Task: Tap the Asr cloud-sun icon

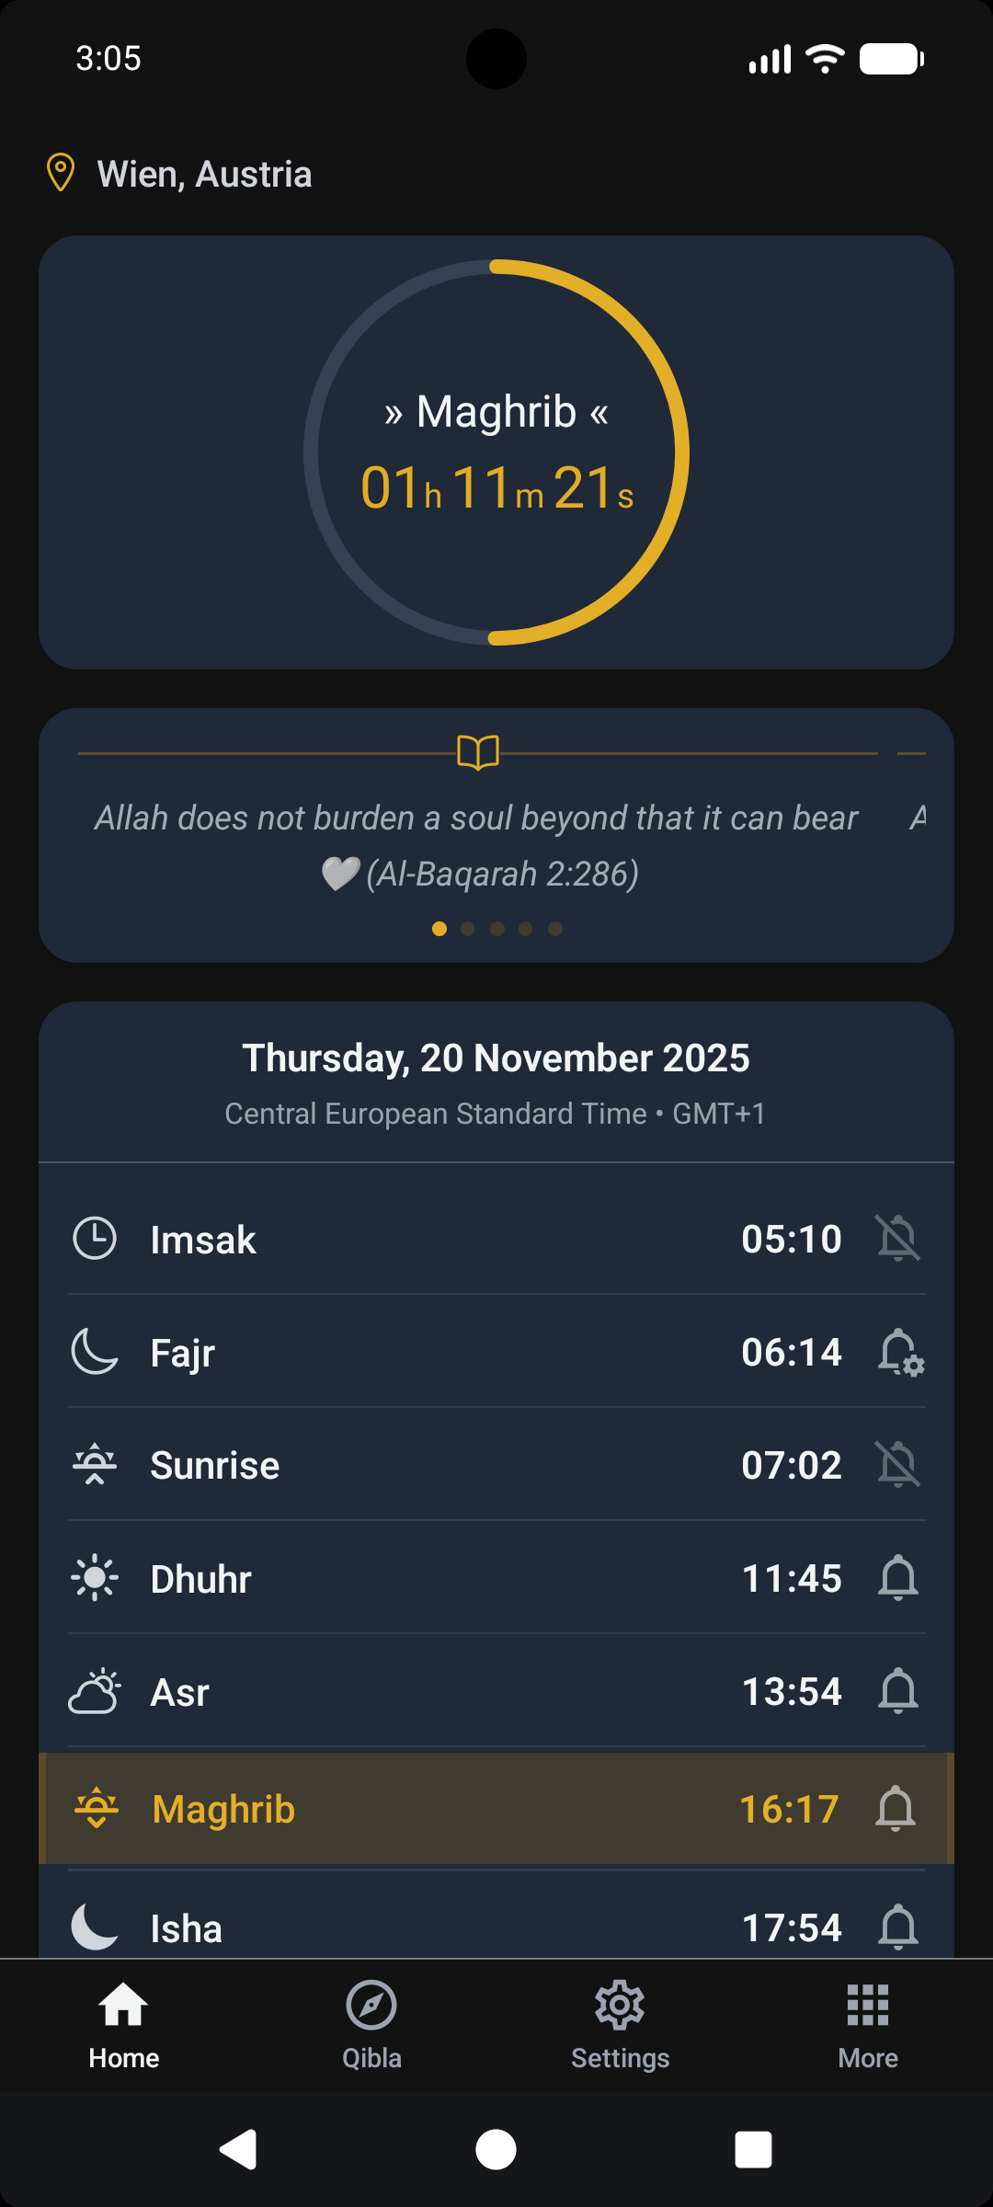Action: [95, 1692]
